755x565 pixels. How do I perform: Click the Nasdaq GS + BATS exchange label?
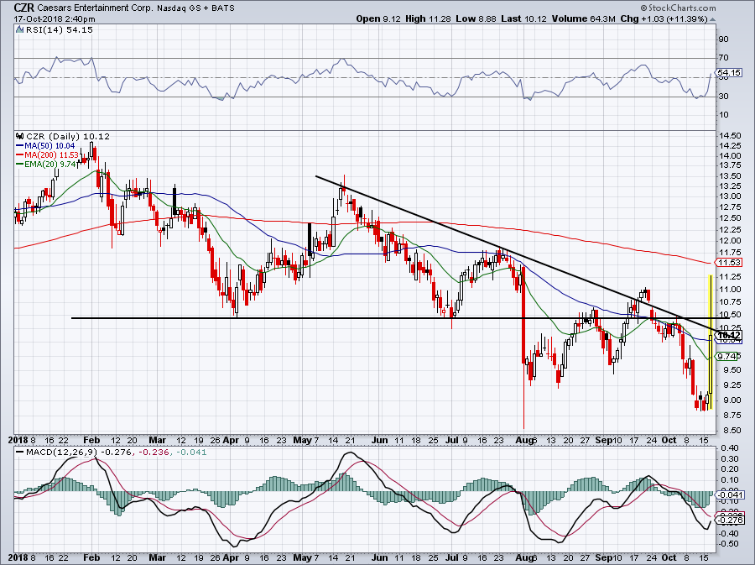[196, 8]
